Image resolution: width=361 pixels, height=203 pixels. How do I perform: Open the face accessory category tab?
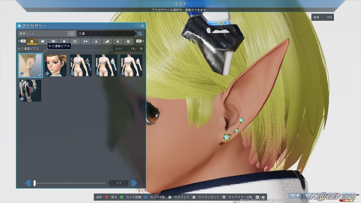point(64,41)
